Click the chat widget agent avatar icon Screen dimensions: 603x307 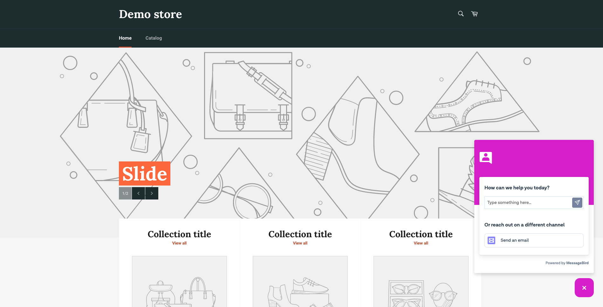pyautogui.click(x=486, y=157)
